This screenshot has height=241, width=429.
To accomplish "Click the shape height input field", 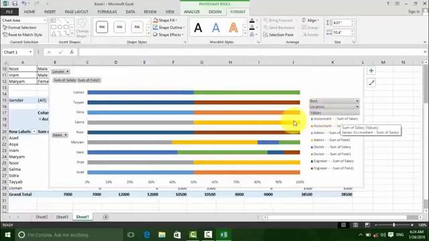I will pyautogui.click(x=341, y=23).
